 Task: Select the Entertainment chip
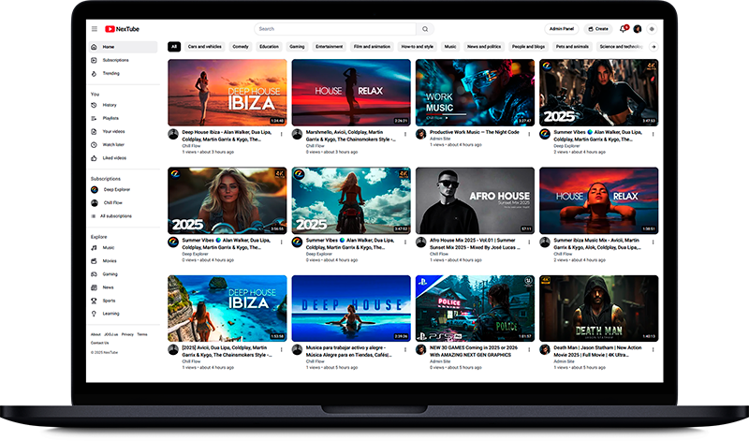[330, 47]
